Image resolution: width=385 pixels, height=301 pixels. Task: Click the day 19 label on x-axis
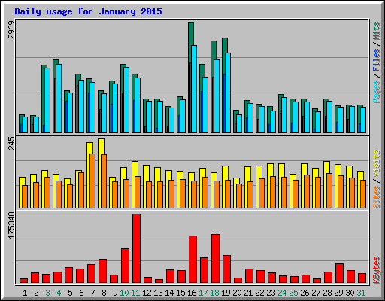point(226,293)
